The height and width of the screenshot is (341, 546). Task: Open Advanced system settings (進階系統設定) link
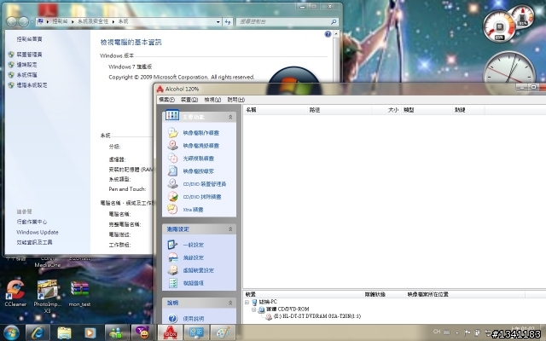pos(32,85)
